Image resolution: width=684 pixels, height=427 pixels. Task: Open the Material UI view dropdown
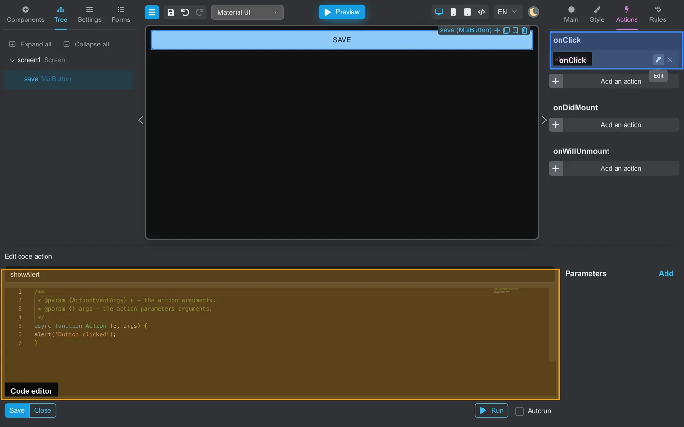pyautogui.click(x=247, y=12)
